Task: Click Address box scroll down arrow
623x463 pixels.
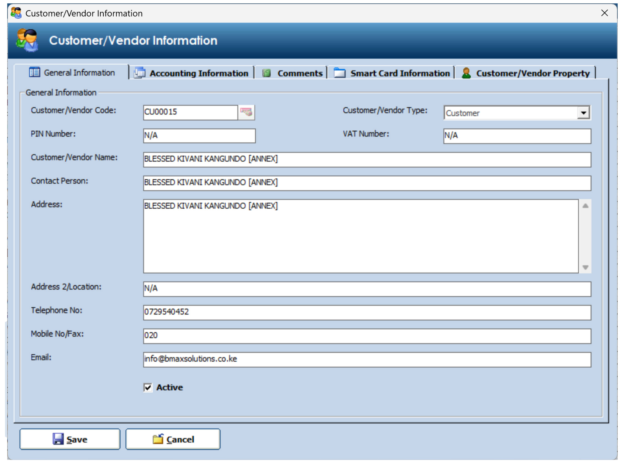Action: tap(585, 267)
